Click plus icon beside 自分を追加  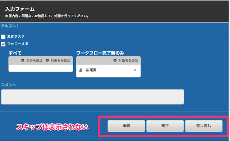pos(23,60)
